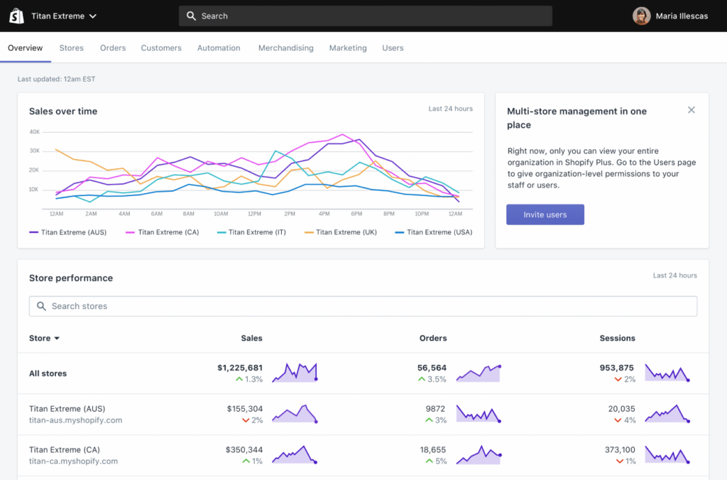Image resolution: width=727 pixels, height=480 pixels.
Task: Click the magnifier icon in Search stores
Action: pos(40,306)
